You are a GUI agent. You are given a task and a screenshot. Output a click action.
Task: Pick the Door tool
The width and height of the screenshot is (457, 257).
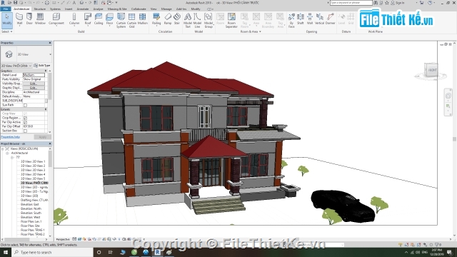click(x=29, y=19)
